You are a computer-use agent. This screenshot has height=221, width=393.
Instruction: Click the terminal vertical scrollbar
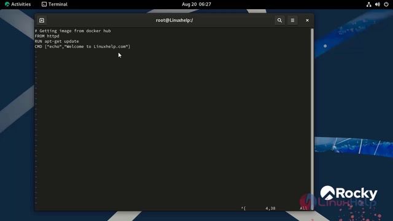(312, 119)
